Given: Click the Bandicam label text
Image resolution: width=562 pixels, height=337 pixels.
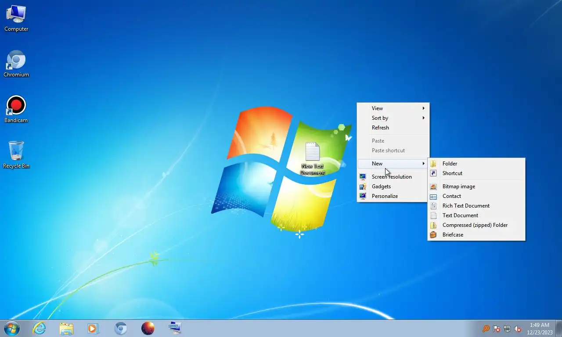Looking at the screenshot, I should point(16,120).
